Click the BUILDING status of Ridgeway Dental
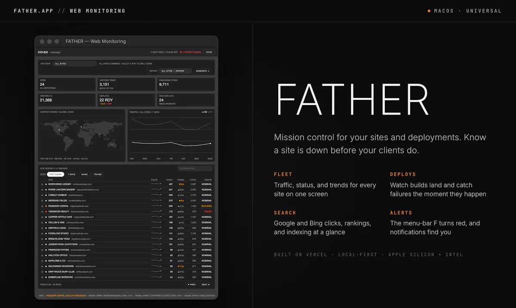516x308 pixels. (207, 206)
